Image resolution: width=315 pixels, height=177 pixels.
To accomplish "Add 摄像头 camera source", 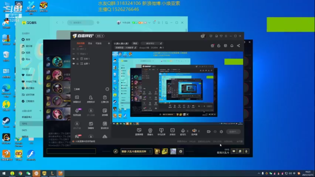I will tap(150, 132).
